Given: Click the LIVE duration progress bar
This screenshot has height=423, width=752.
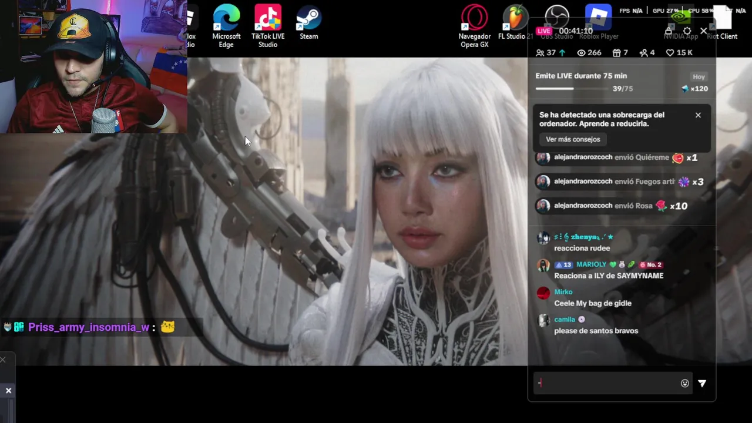Looking at the screenshot, I should click(x=571, y=89).
